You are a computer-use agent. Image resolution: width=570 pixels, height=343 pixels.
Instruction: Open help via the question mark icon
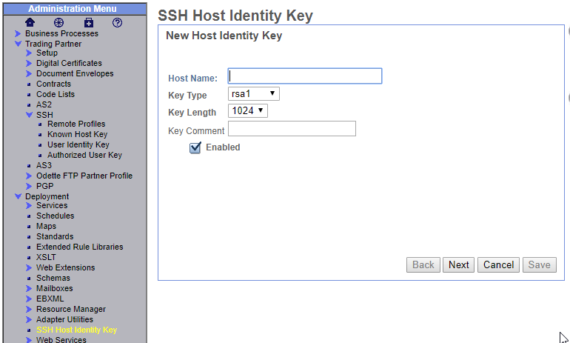coord(117,22)
